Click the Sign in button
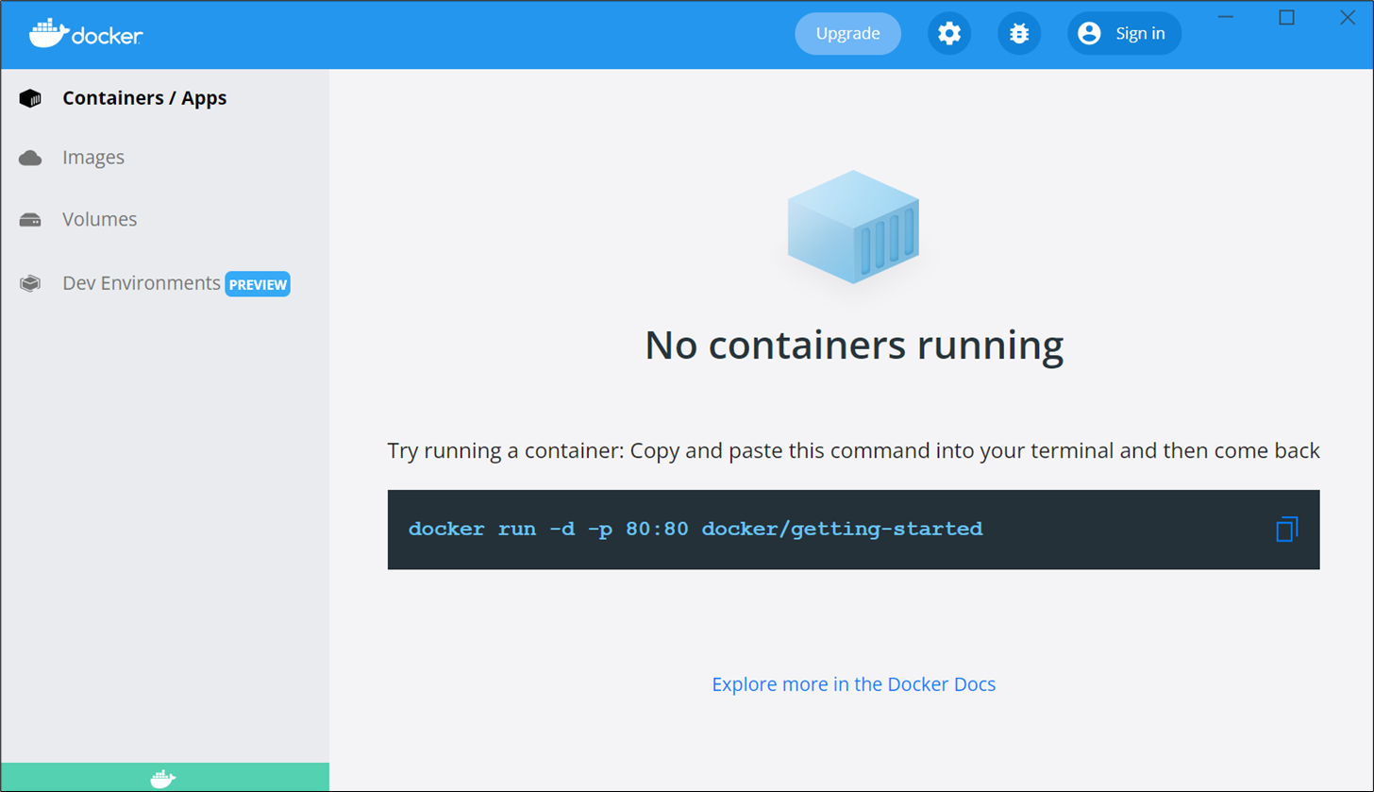 (1124, 34)
